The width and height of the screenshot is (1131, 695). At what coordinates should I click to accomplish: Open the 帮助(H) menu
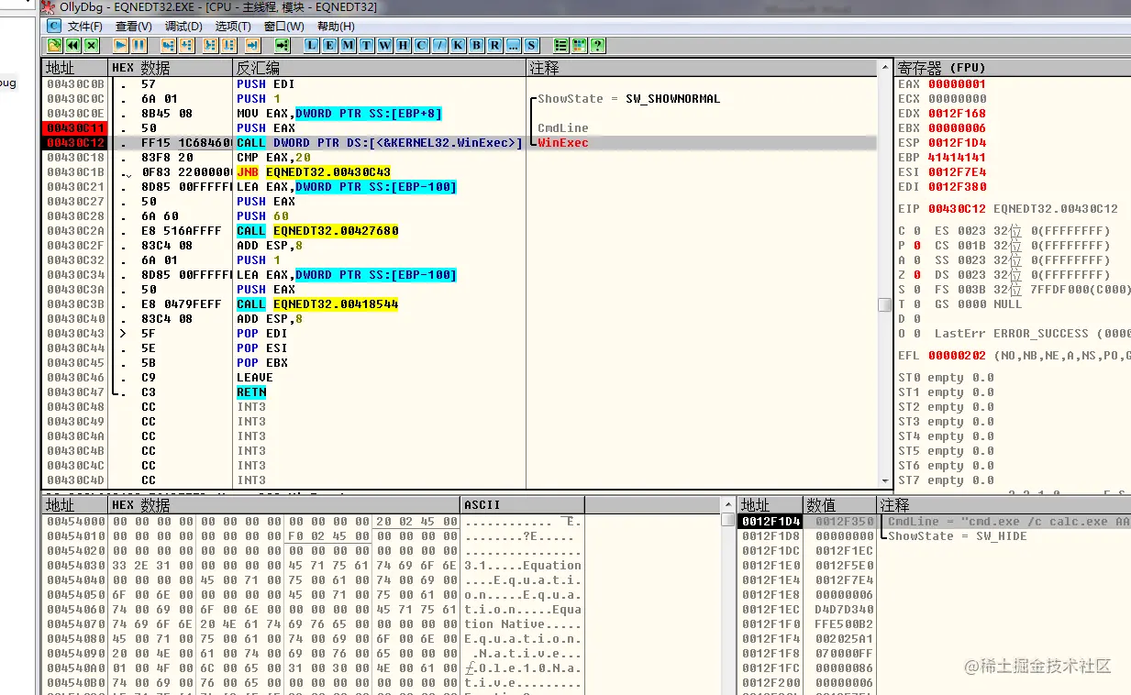[x=335, y=27]
